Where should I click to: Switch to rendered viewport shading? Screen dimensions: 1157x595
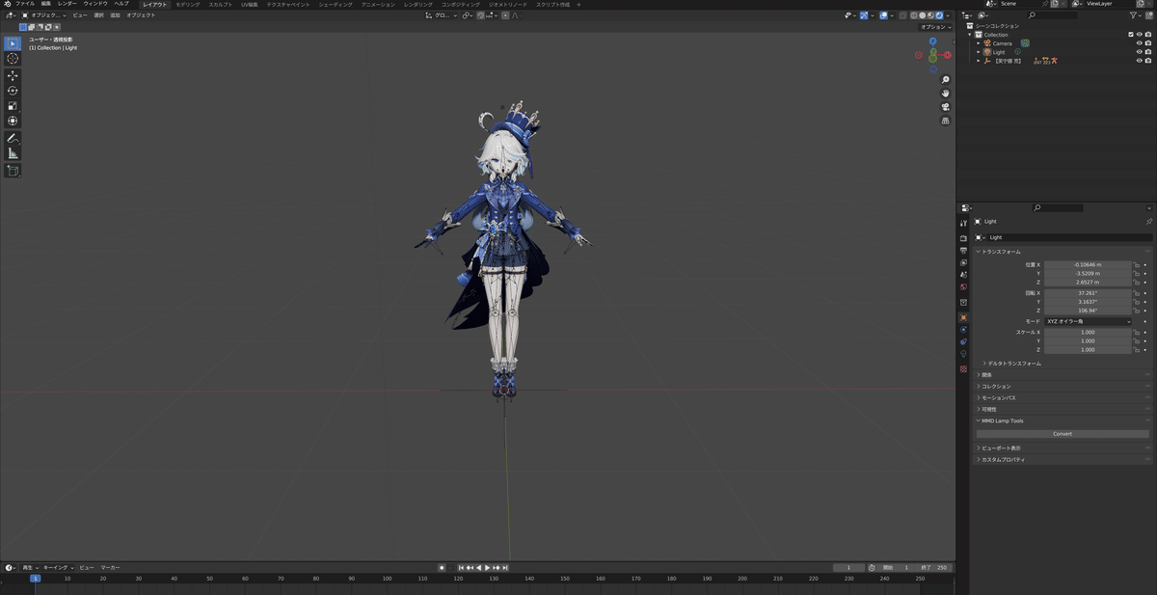point(938,15)
